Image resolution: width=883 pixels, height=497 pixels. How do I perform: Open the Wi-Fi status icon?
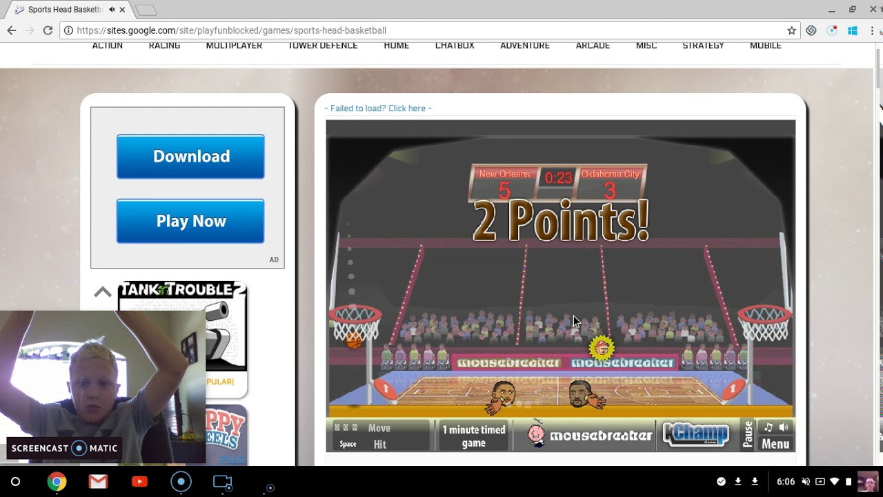pyautogui.click(x=835, y=481)
